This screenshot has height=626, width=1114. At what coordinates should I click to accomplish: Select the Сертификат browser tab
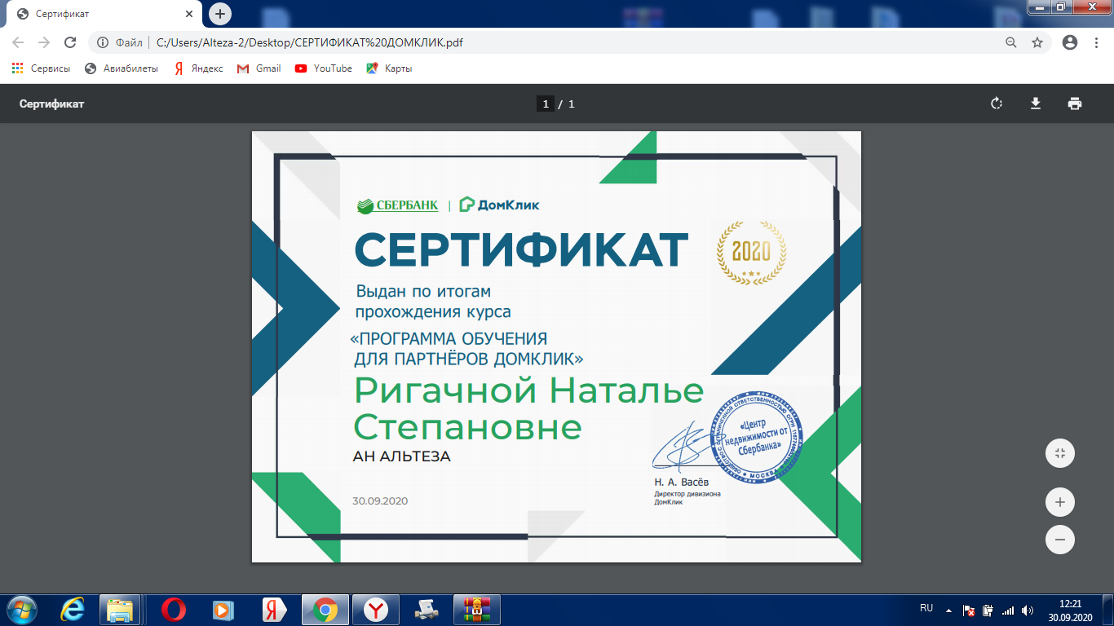tap(104, 15)
